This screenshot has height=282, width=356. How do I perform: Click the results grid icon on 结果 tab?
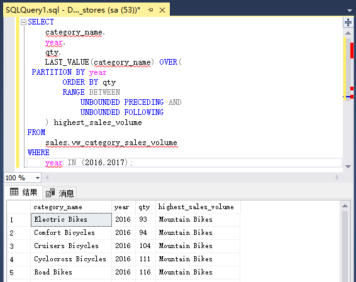point(14,192)
